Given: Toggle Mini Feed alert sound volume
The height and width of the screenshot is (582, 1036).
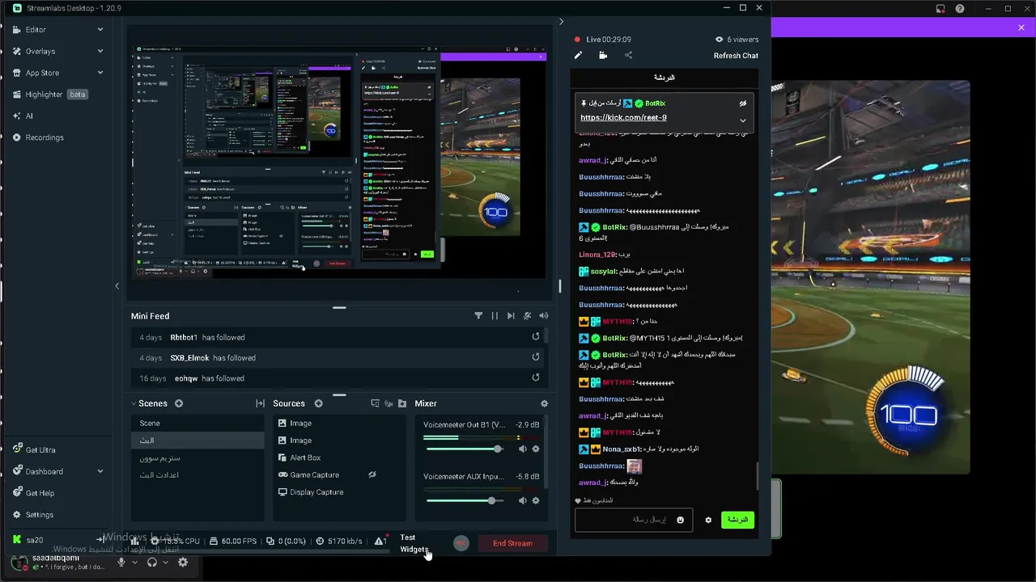Looking at the screenshot, I should pos(544,316).
